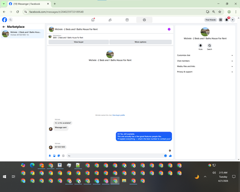
Task: Click the View buyer button
Action: 79,42
